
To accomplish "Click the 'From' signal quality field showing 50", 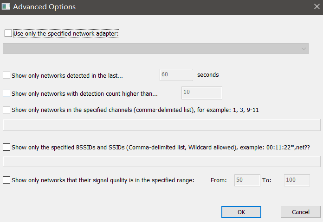I will (x=247, y=180).
